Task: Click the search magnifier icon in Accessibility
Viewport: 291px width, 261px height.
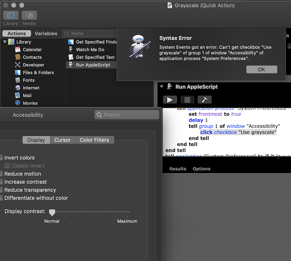Action: click(x=99, y=115)
